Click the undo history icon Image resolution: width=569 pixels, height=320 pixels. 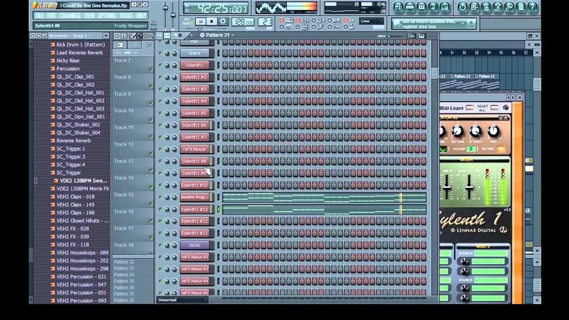pos(463,7)
